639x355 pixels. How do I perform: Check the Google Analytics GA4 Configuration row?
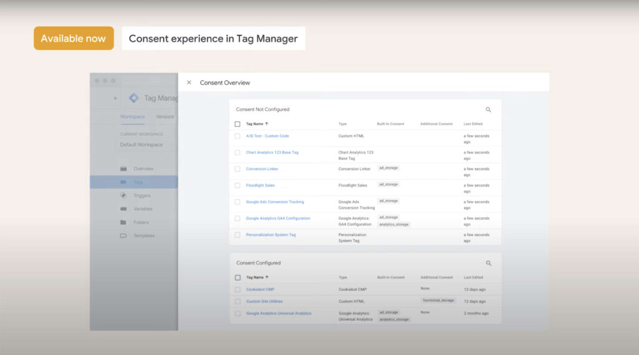[x=238, y=219]
